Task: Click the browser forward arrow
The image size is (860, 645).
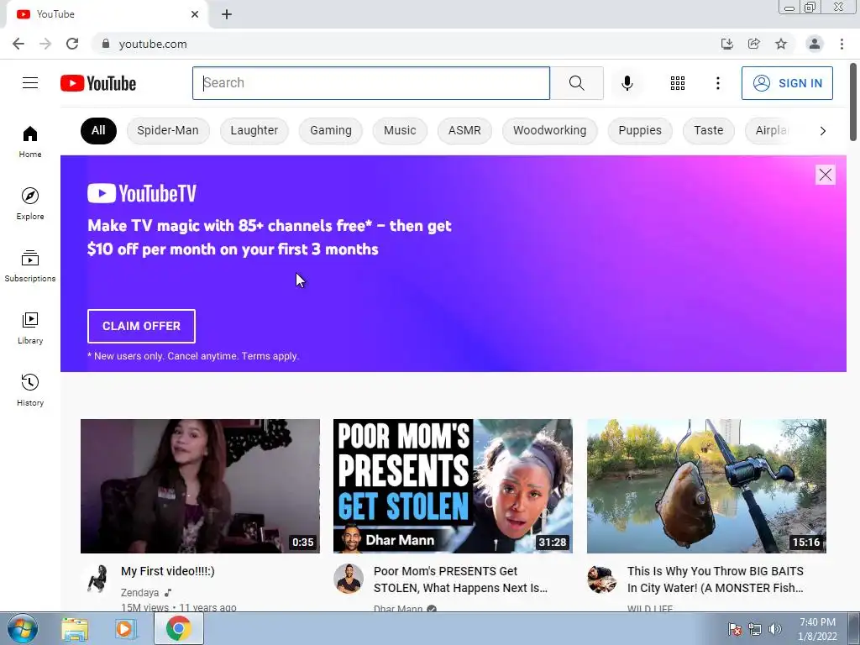Action: click(x=45, y=44)
